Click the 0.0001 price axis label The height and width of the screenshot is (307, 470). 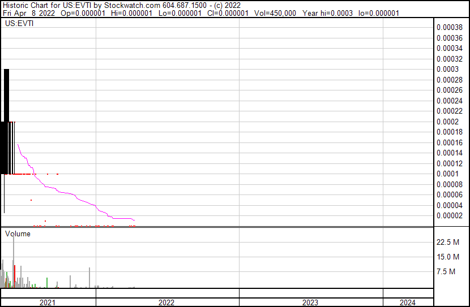447,174
